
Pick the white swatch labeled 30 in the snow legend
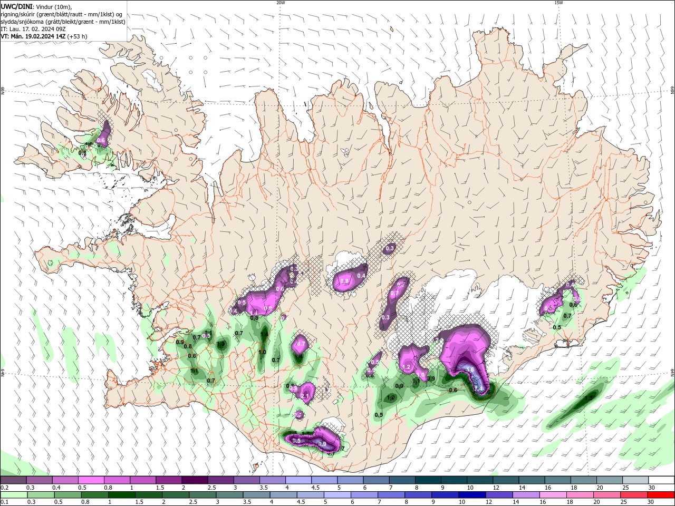coord(662,480)
